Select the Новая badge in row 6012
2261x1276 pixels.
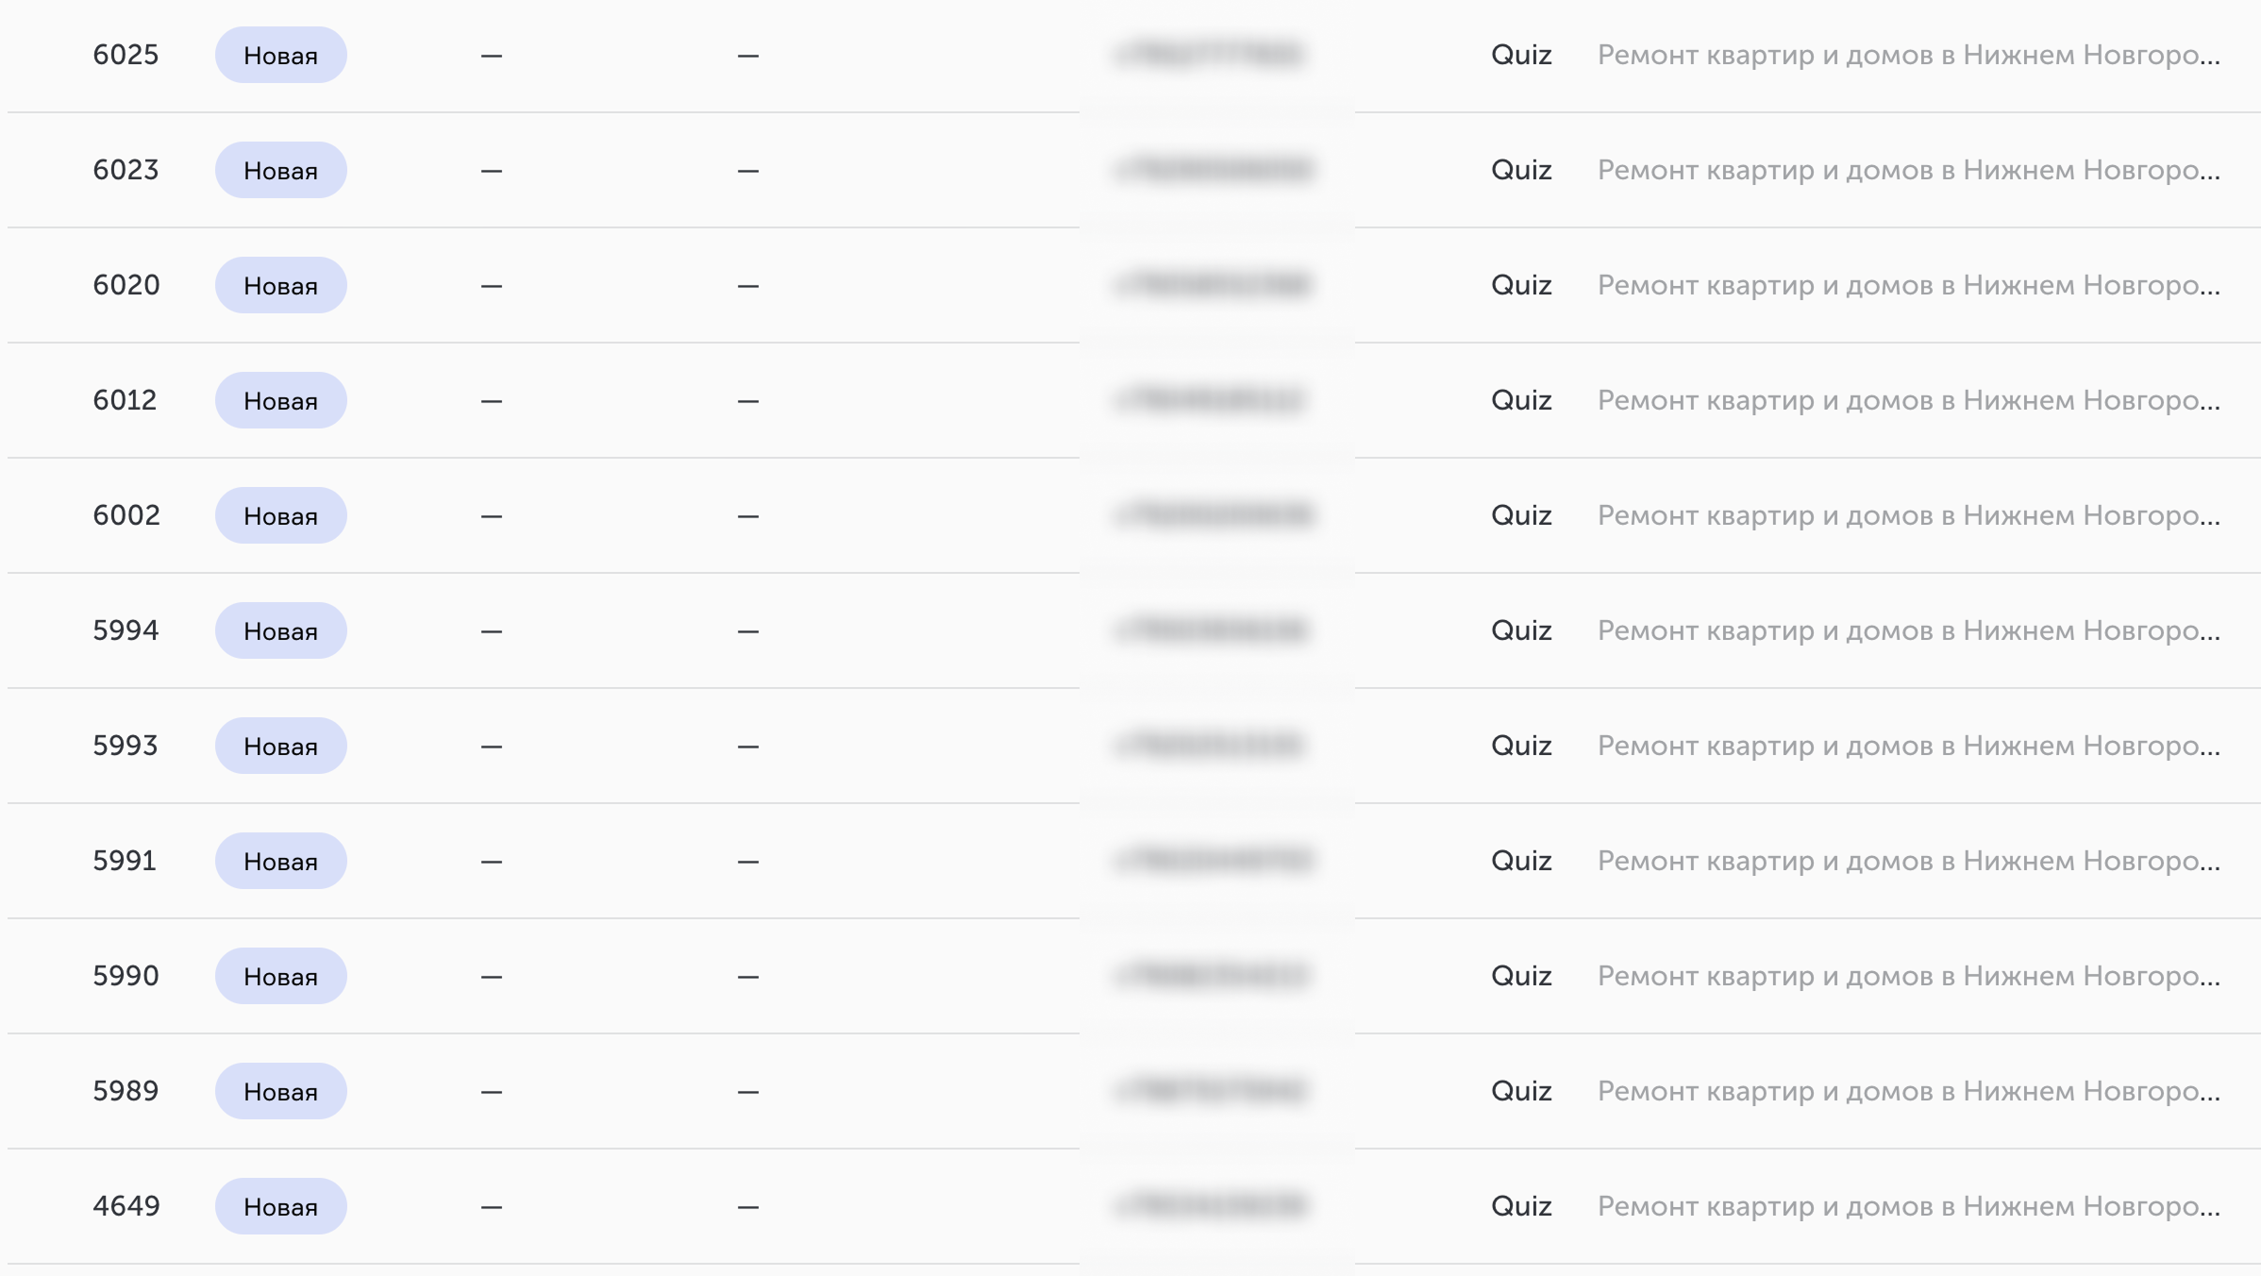pos(280,400)
